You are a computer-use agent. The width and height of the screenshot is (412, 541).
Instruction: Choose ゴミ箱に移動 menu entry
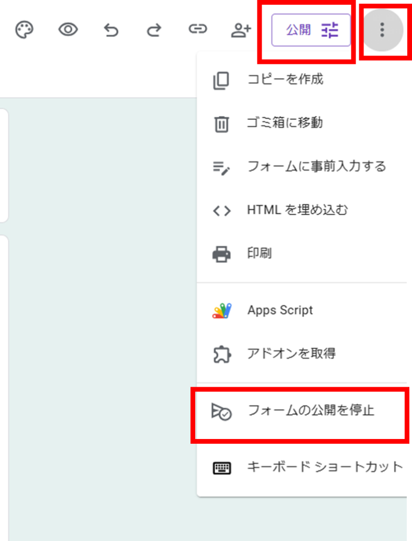tap(285, 123)
